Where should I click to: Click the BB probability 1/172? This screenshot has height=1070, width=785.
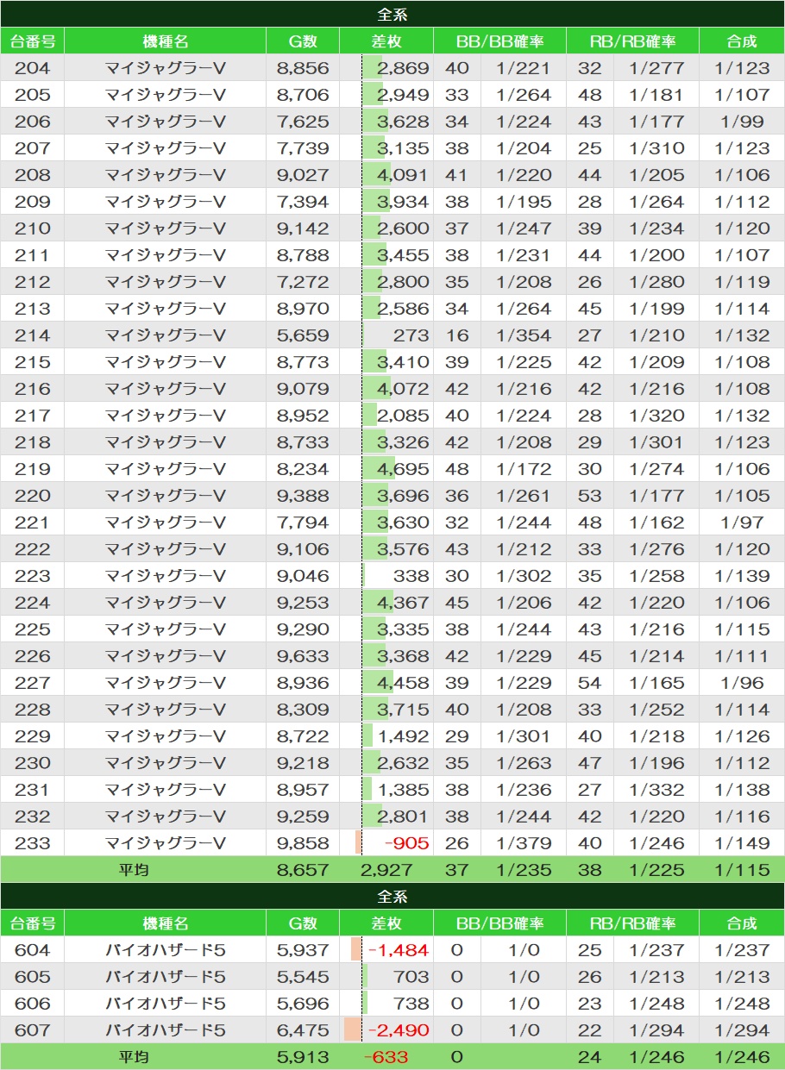524,469
